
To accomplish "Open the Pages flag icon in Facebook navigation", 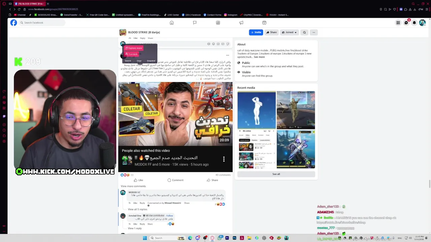I will pyautogui.click(x=195, y=23).
